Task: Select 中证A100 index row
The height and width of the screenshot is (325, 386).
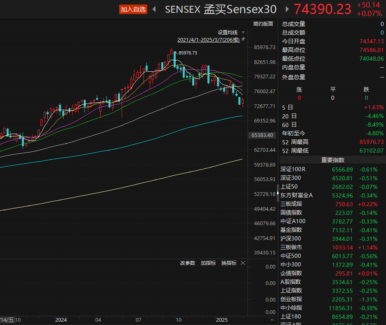Action: [x=332, y=221]
